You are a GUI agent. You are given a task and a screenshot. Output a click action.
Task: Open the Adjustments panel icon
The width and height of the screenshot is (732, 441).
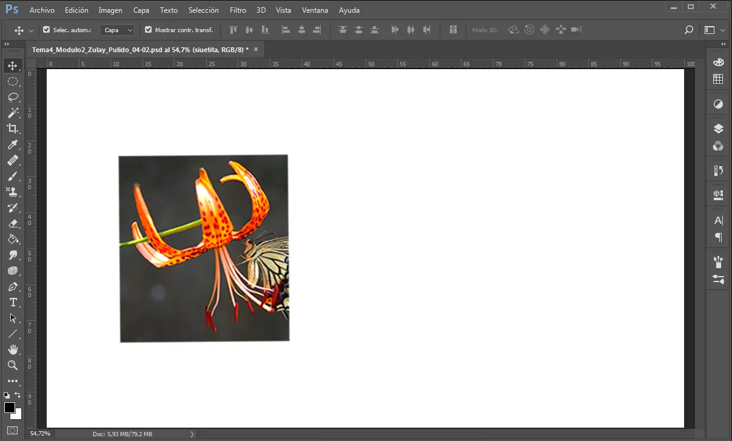(718, 104)
